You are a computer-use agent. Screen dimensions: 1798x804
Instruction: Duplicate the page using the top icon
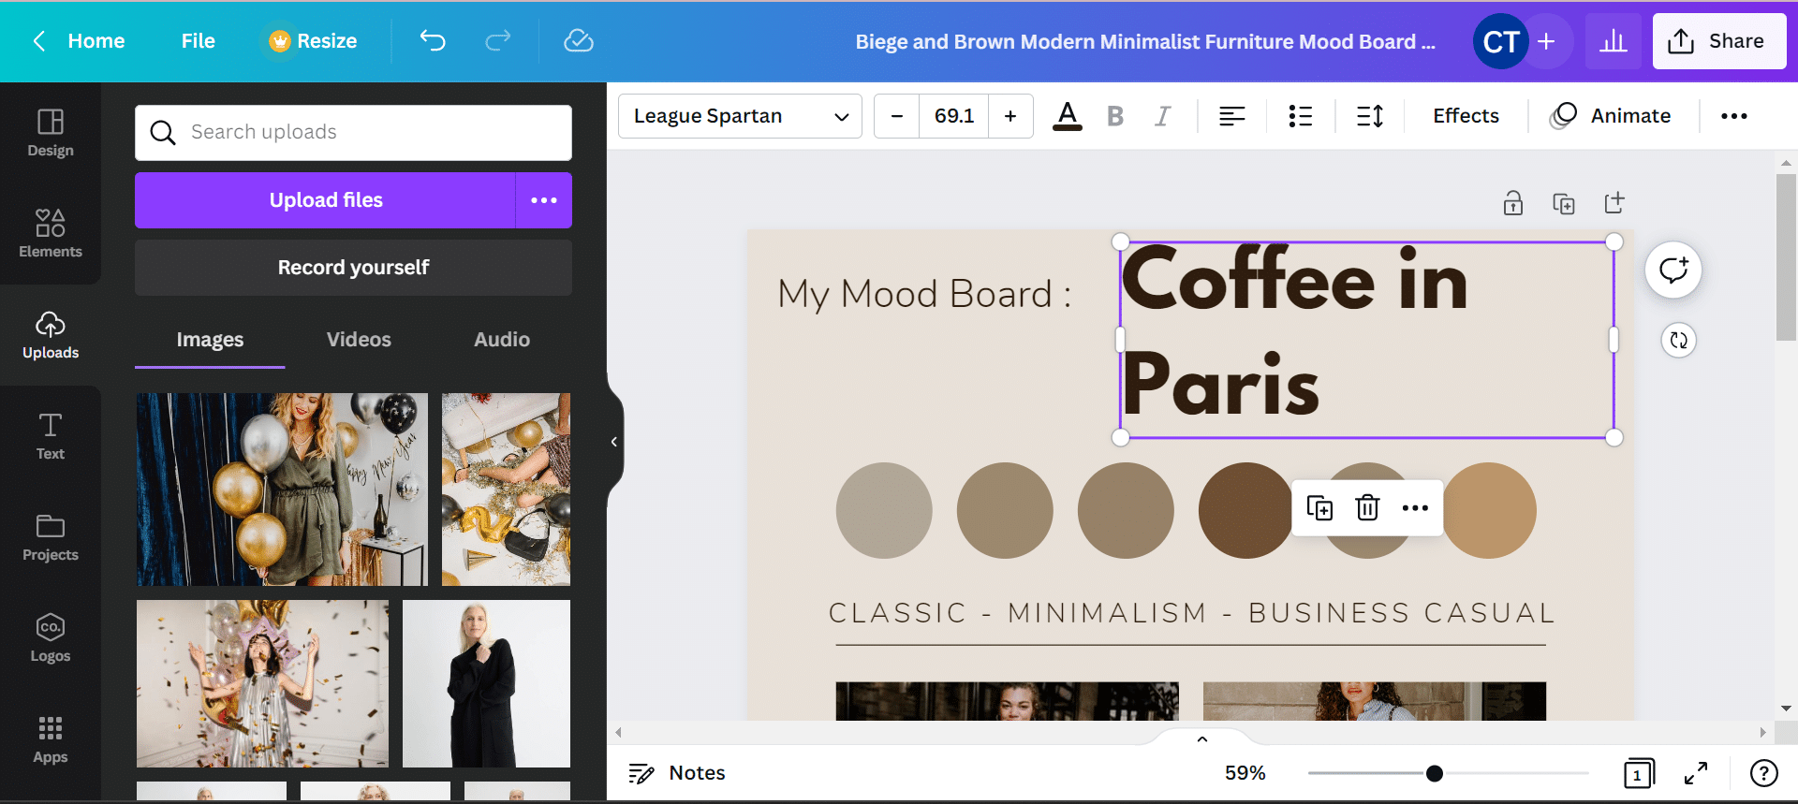[x=1564, y=203]
